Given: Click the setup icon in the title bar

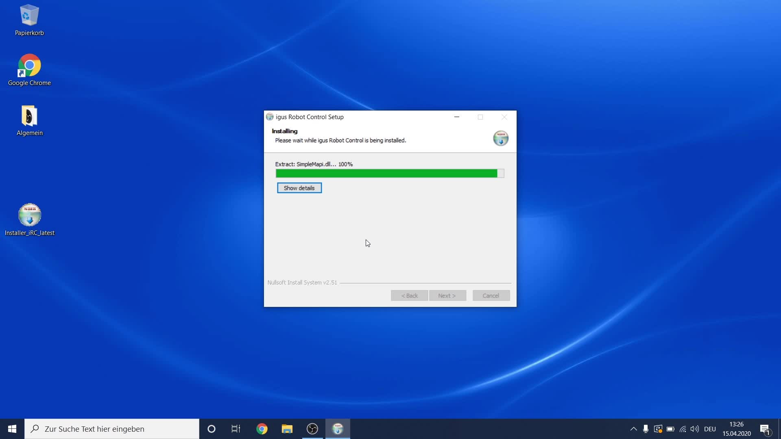Looking at the screenshot, I should coord(270,117).
